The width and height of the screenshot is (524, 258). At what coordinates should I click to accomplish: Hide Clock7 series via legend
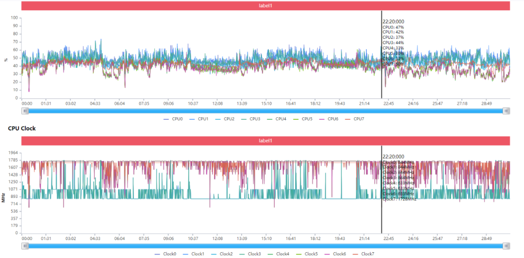(362, 254)
